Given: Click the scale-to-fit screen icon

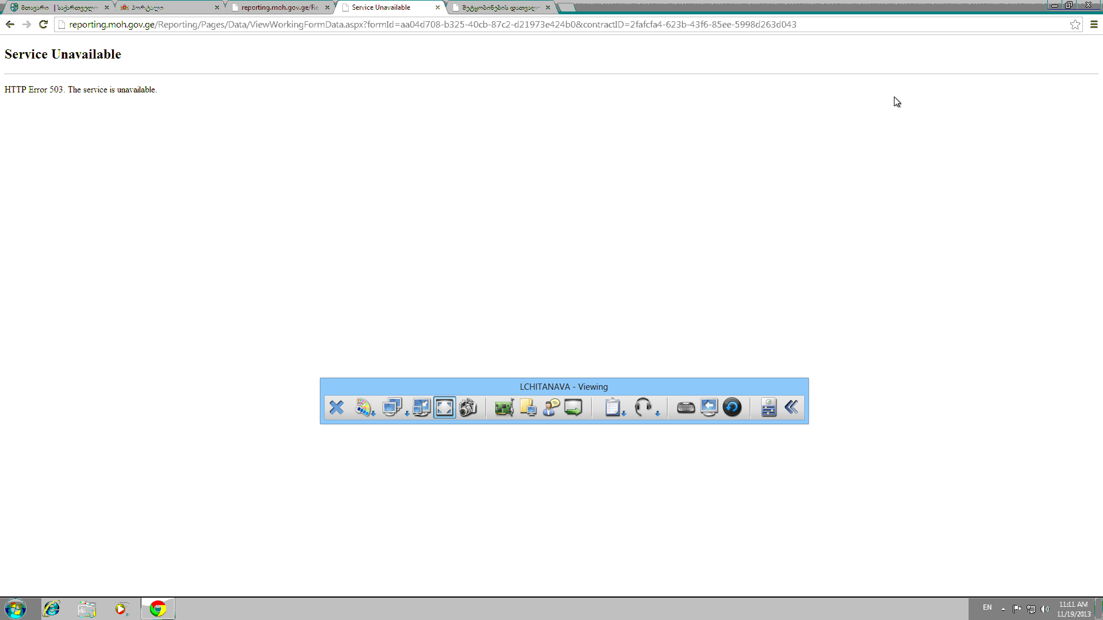Looking at the screenshot, I should (x=421, y=408).
